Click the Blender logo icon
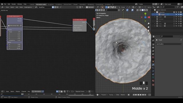This screenshot has width=183, height=103. tap(2, 4)
